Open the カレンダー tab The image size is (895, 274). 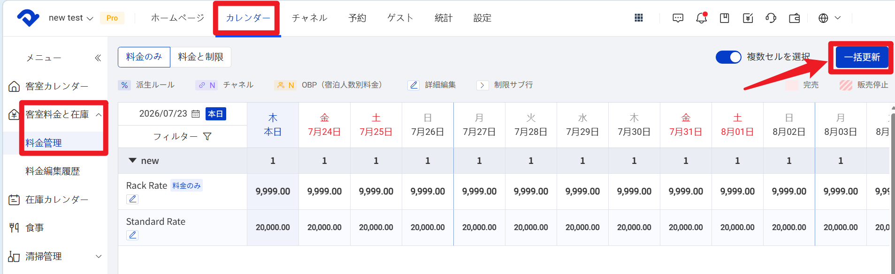coord(248,18)
